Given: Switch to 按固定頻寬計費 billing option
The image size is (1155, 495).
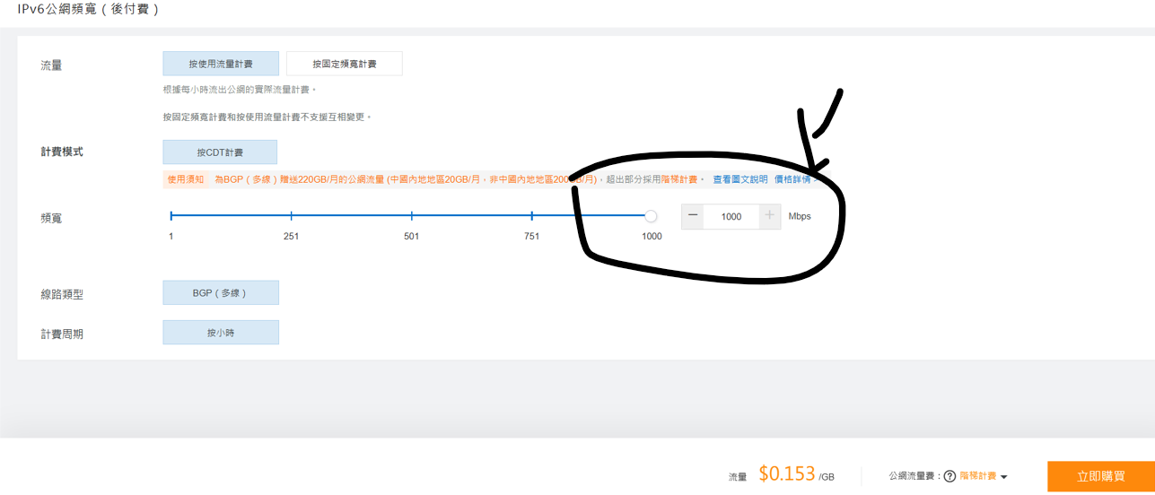Looking at the screenshot, I should pos(345,64).
